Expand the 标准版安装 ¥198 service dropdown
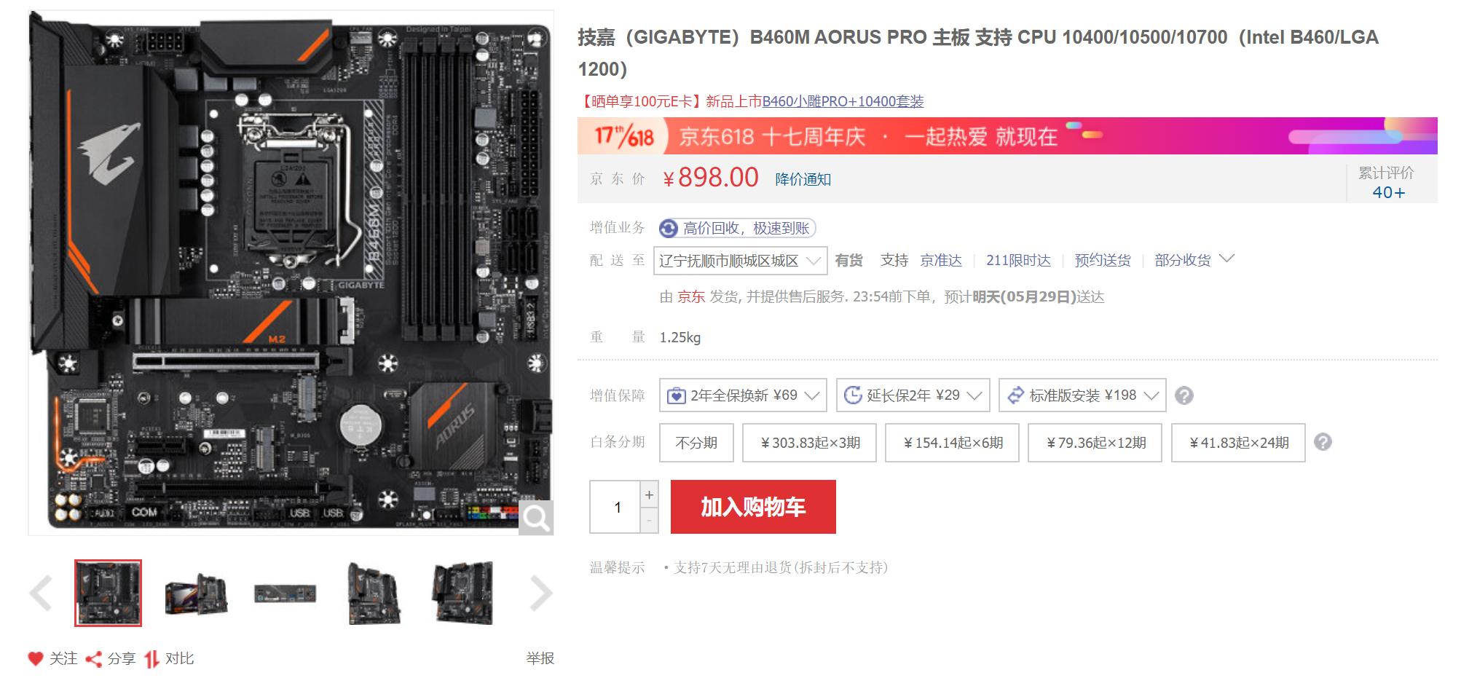 coord(1082,395)
